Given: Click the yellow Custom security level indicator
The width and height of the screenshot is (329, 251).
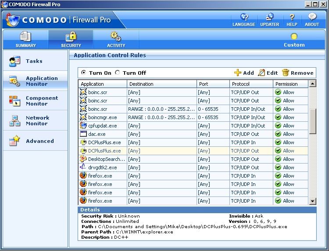Looking at the screenshot, I should click(294, 36).
